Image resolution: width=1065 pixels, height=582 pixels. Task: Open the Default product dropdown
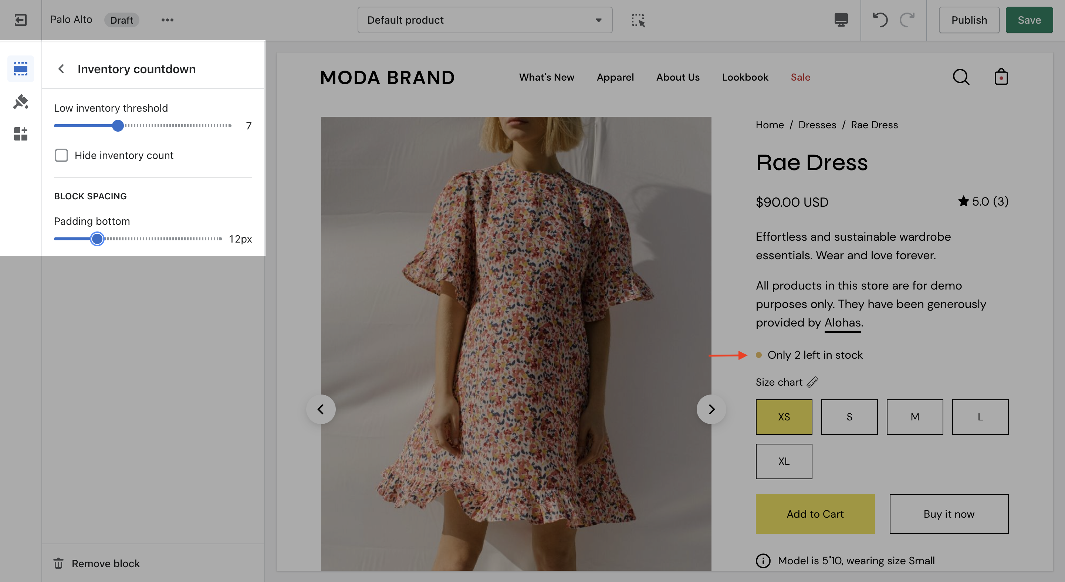click(484, 20)
